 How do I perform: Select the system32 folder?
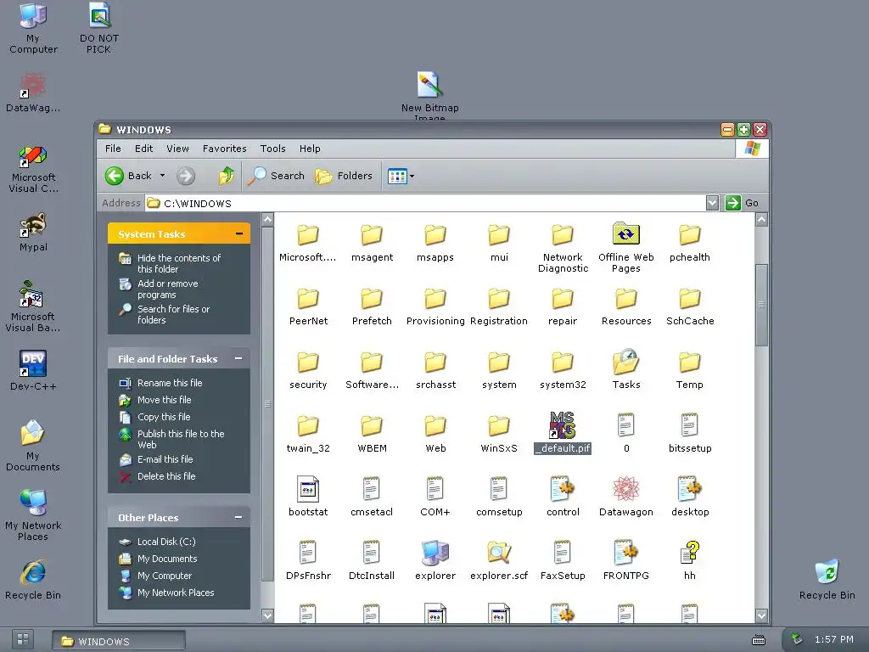(x=563, y=370)
